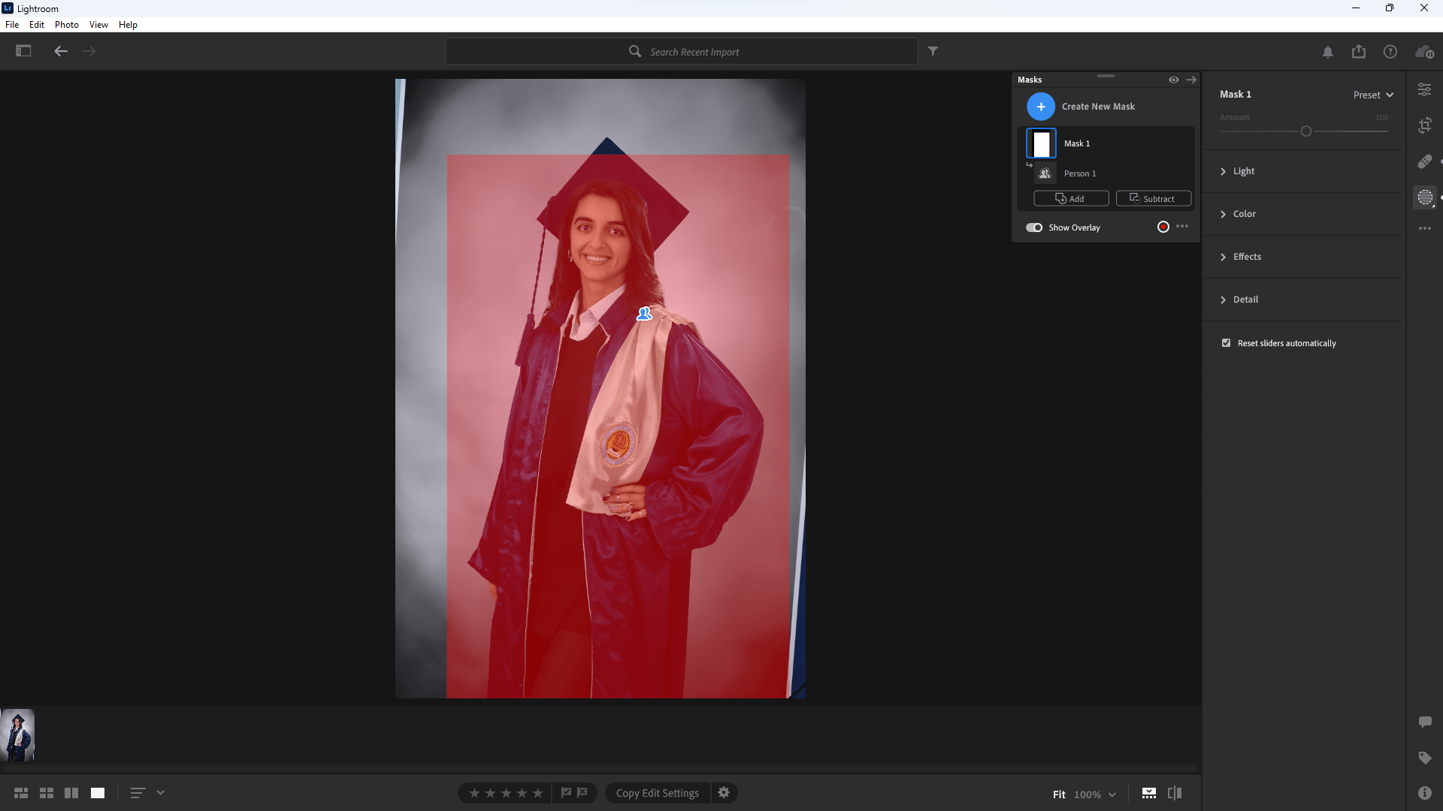This screenshot has height=811, width=1443.
Task: Open the Help icon
Action: [1390, 51]
